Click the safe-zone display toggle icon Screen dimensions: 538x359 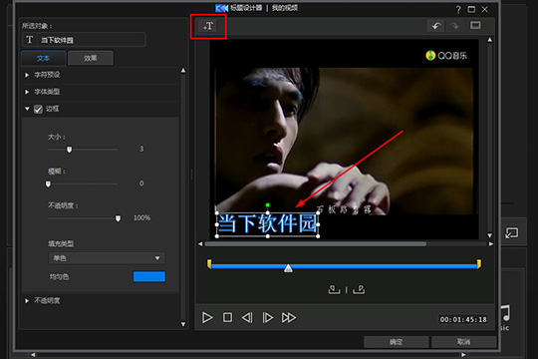[475, 25]
